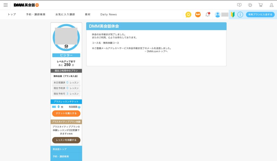The width and height of the screenshot is (277, 161).
Task: Click the 有料プランに入会する button
Action: click(260, 15)
